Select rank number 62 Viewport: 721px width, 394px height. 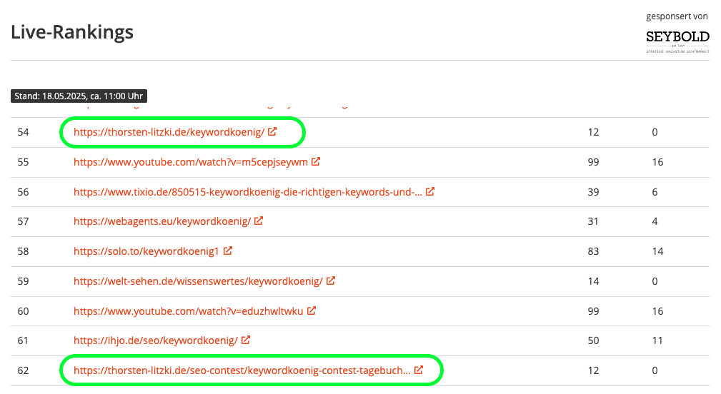pos(23,370)
